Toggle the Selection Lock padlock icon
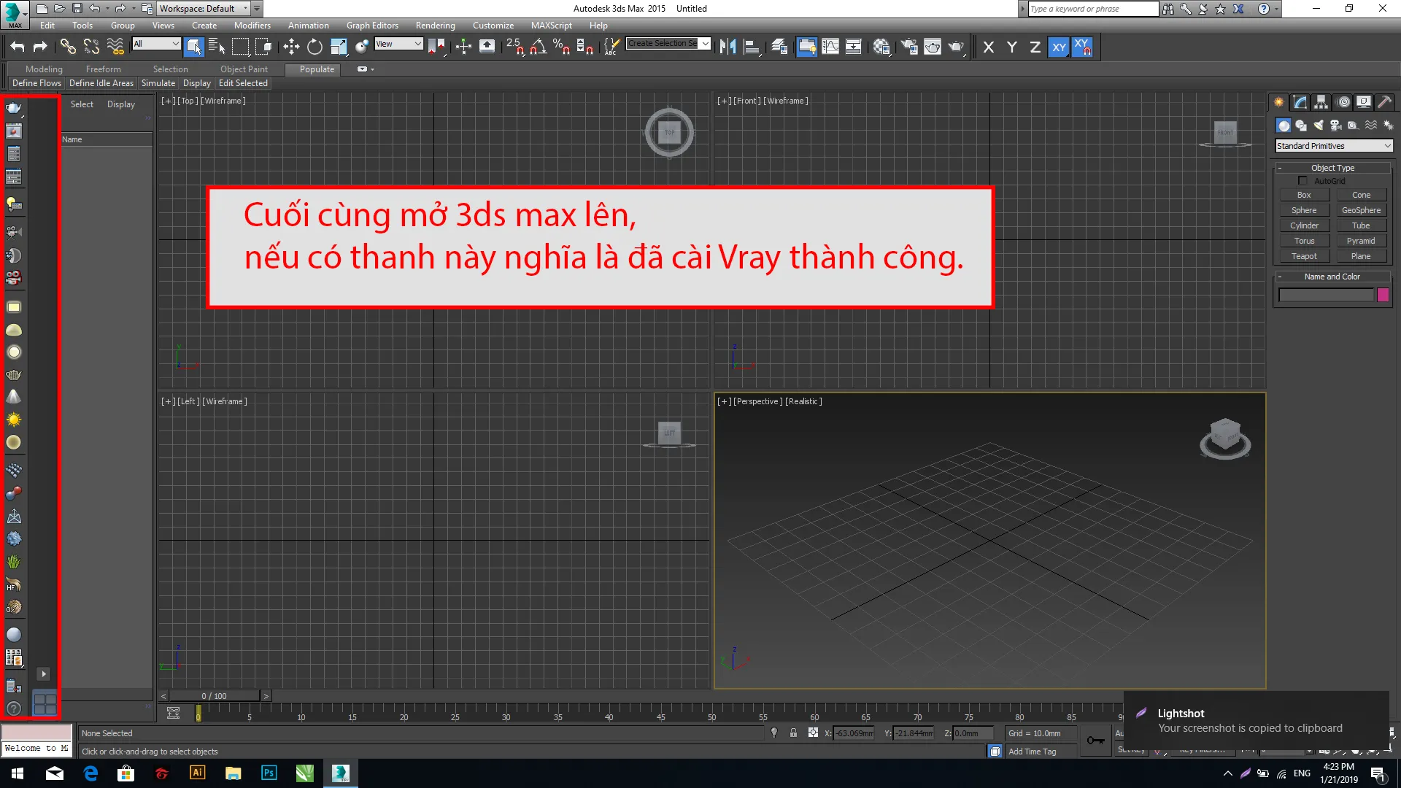 (793, 733)
